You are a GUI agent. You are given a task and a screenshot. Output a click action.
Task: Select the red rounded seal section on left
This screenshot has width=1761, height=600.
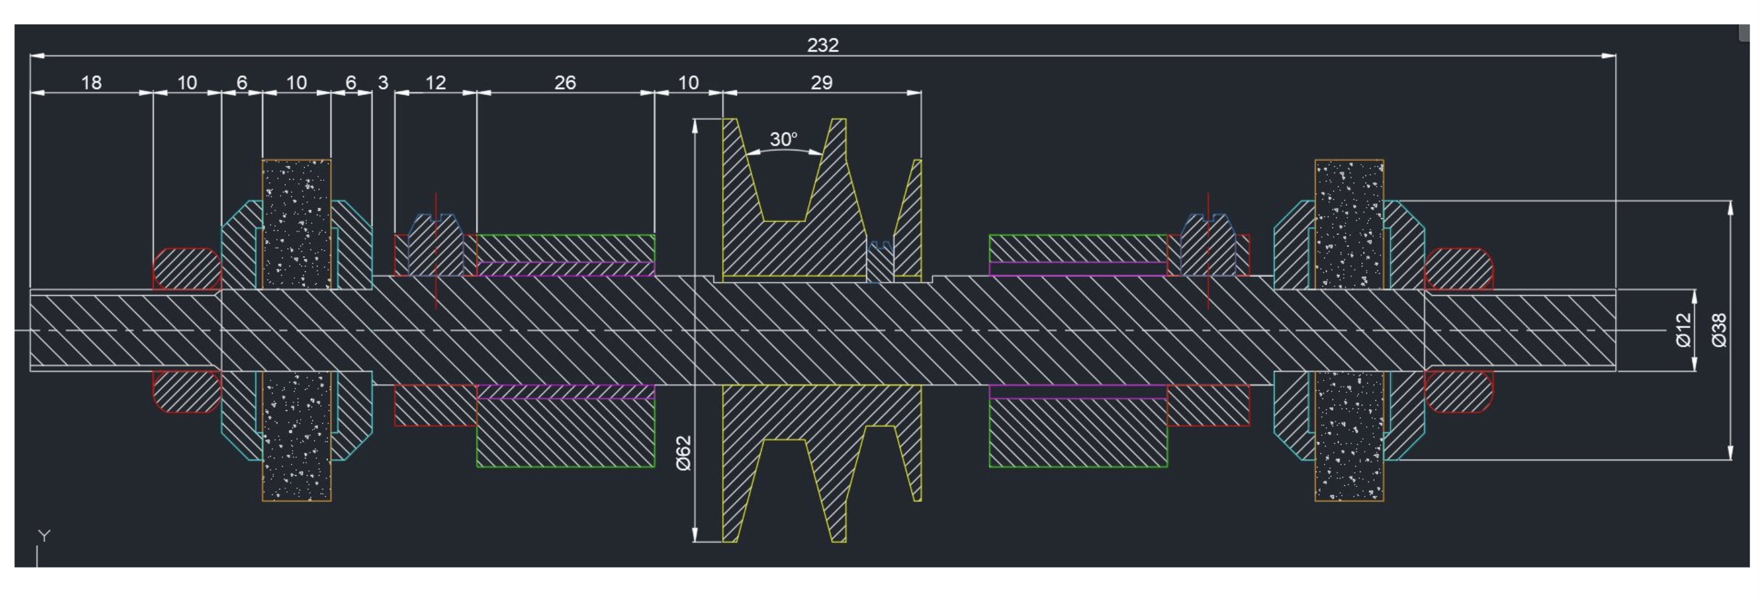pyautogui.click(x=188, y=266)
